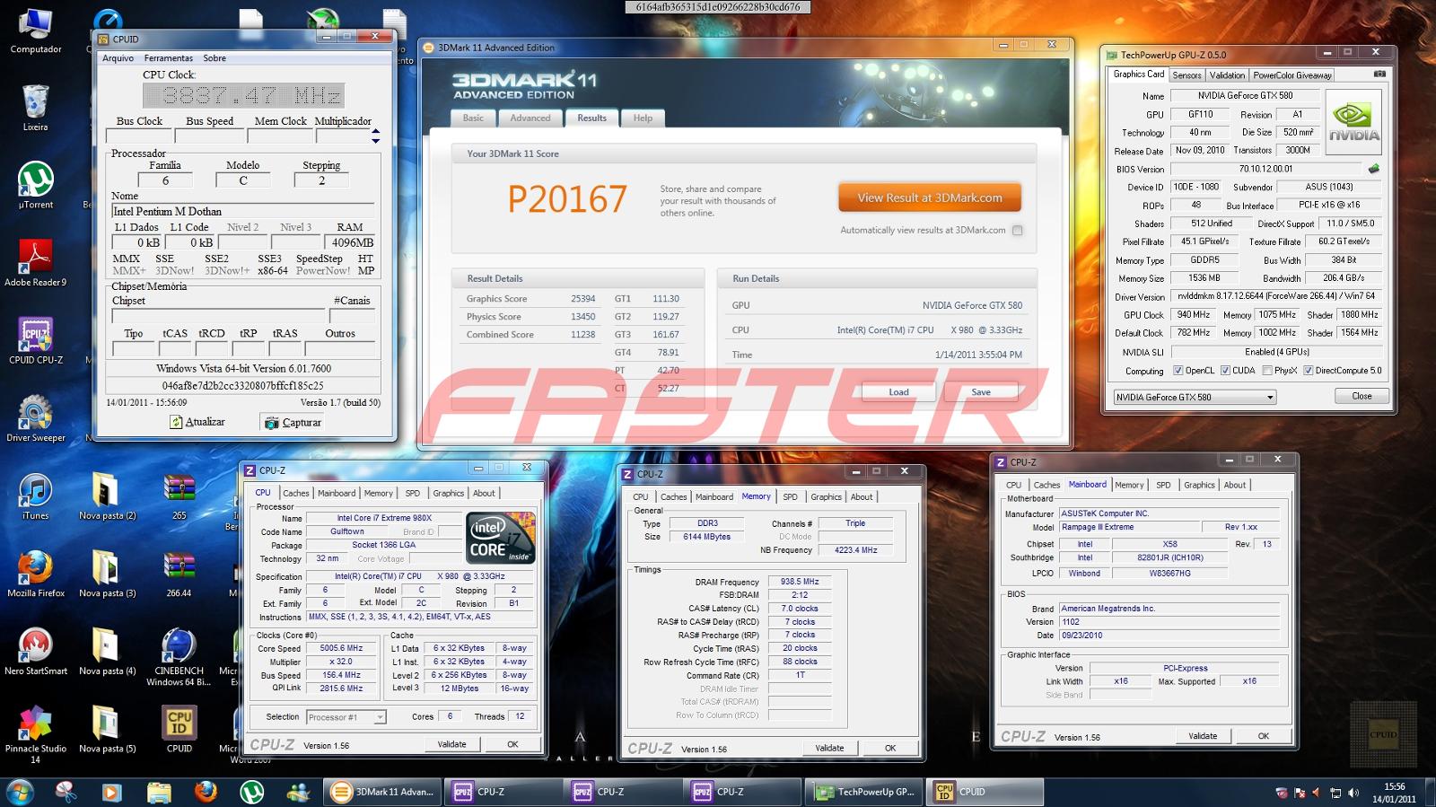
Task: Open GPU selector dropdown in GPU-Z
Action: (x=1195, y=397)
